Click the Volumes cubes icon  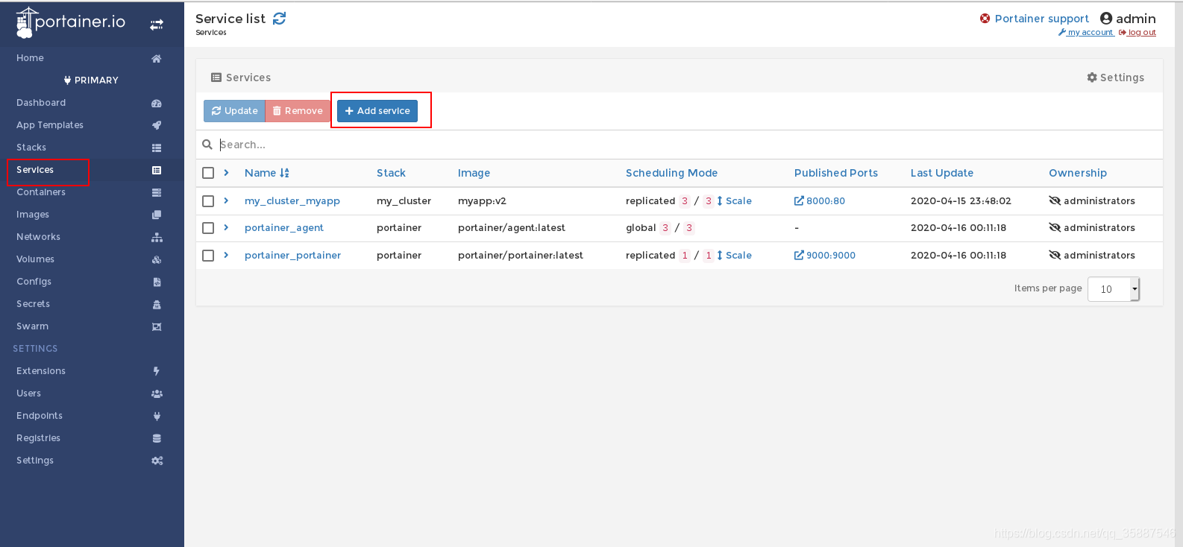point(157,259)
